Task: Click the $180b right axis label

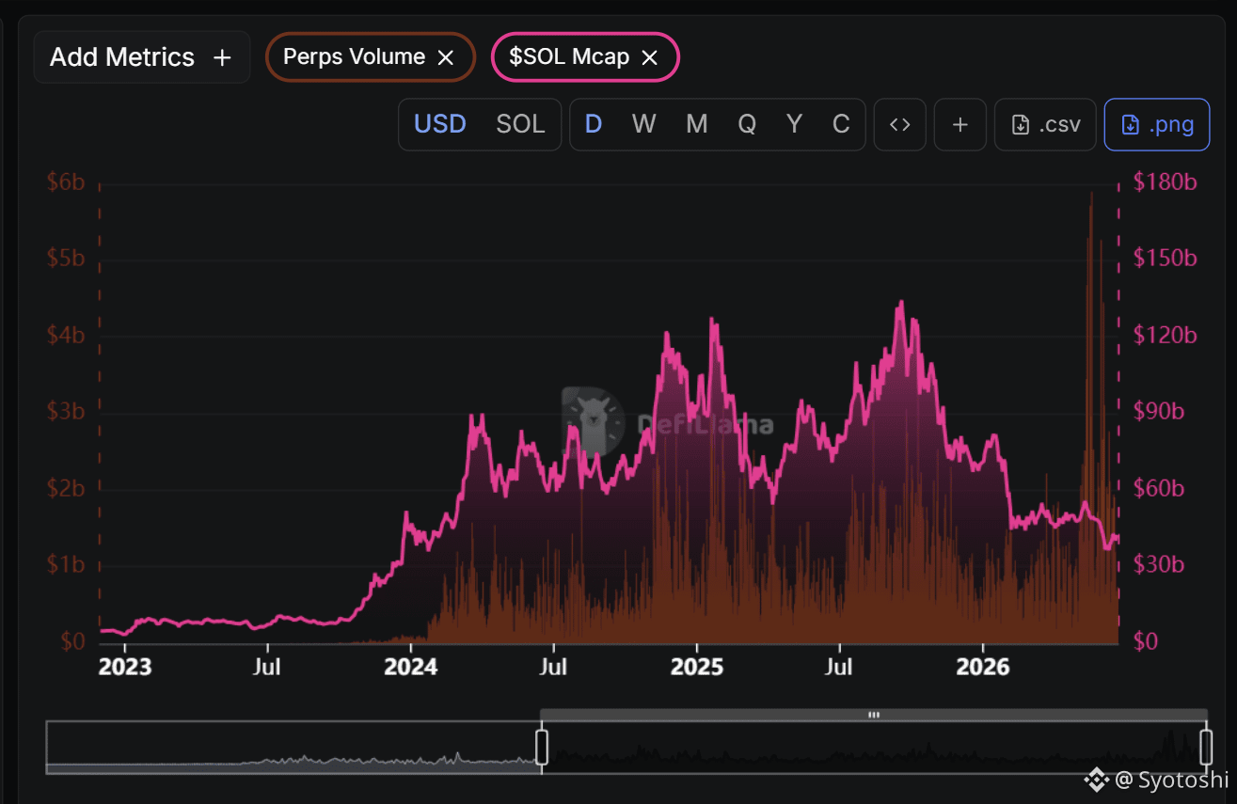Action: pos(1166,182)
